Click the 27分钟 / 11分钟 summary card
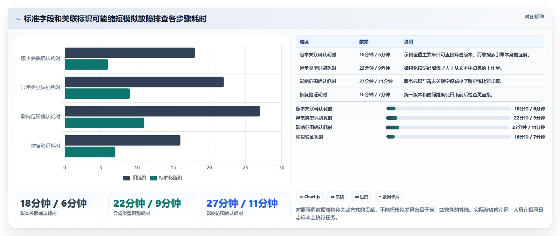560x236 pixels. coord(246,207)
